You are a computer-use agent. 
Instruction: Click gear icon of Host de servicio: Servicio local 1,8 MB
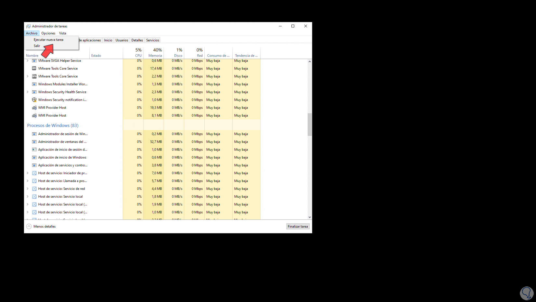coord(34,197)
